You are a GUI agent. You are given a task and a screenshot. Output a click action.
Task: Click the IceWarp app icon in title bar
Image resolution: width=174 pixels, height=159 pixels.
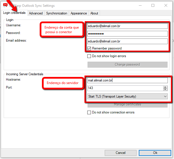point(5,5)
